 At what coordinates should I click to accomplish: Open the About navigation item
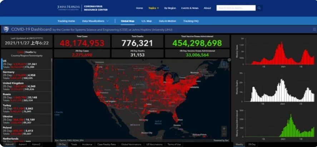[x=207, y=8]
